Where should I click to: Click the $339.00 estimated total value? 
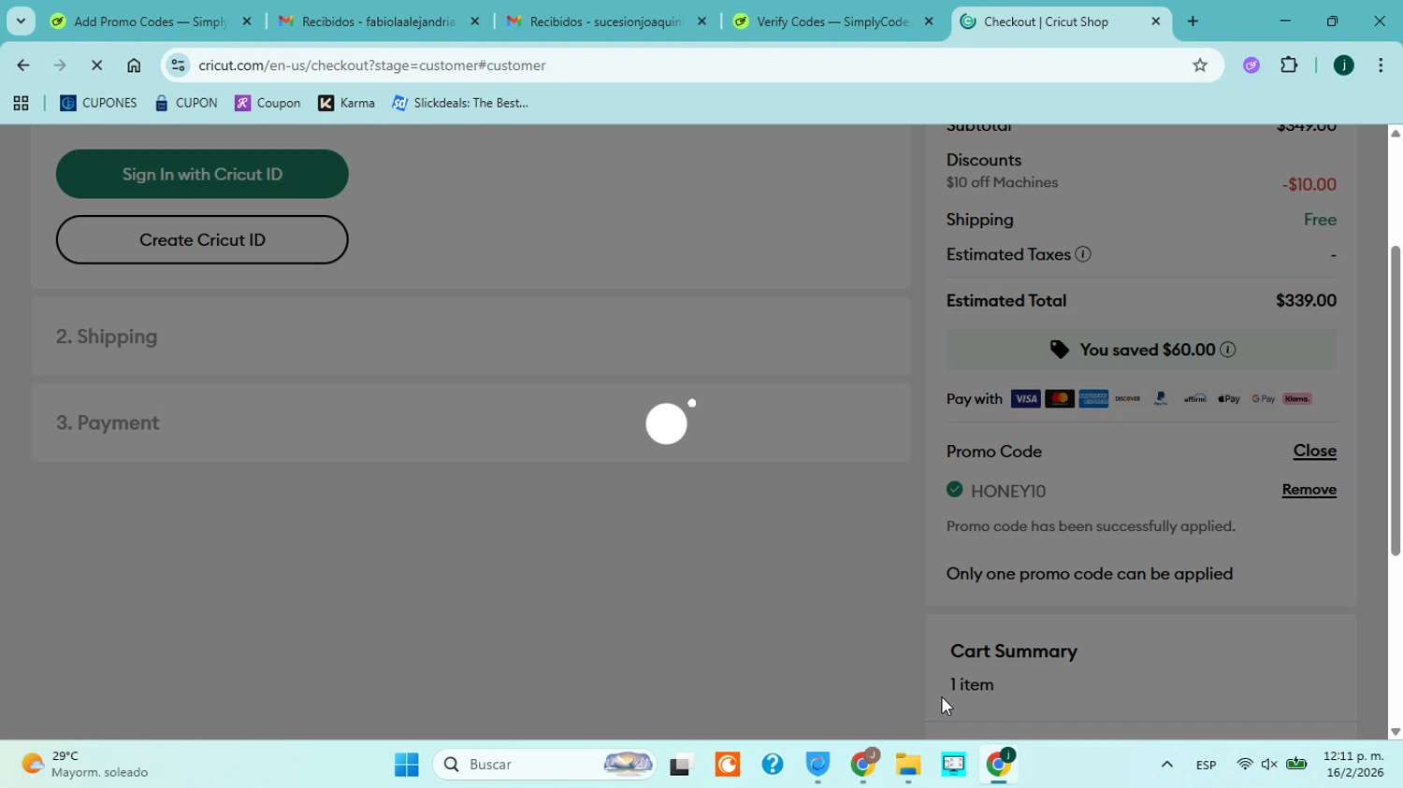coord(1306,301)
